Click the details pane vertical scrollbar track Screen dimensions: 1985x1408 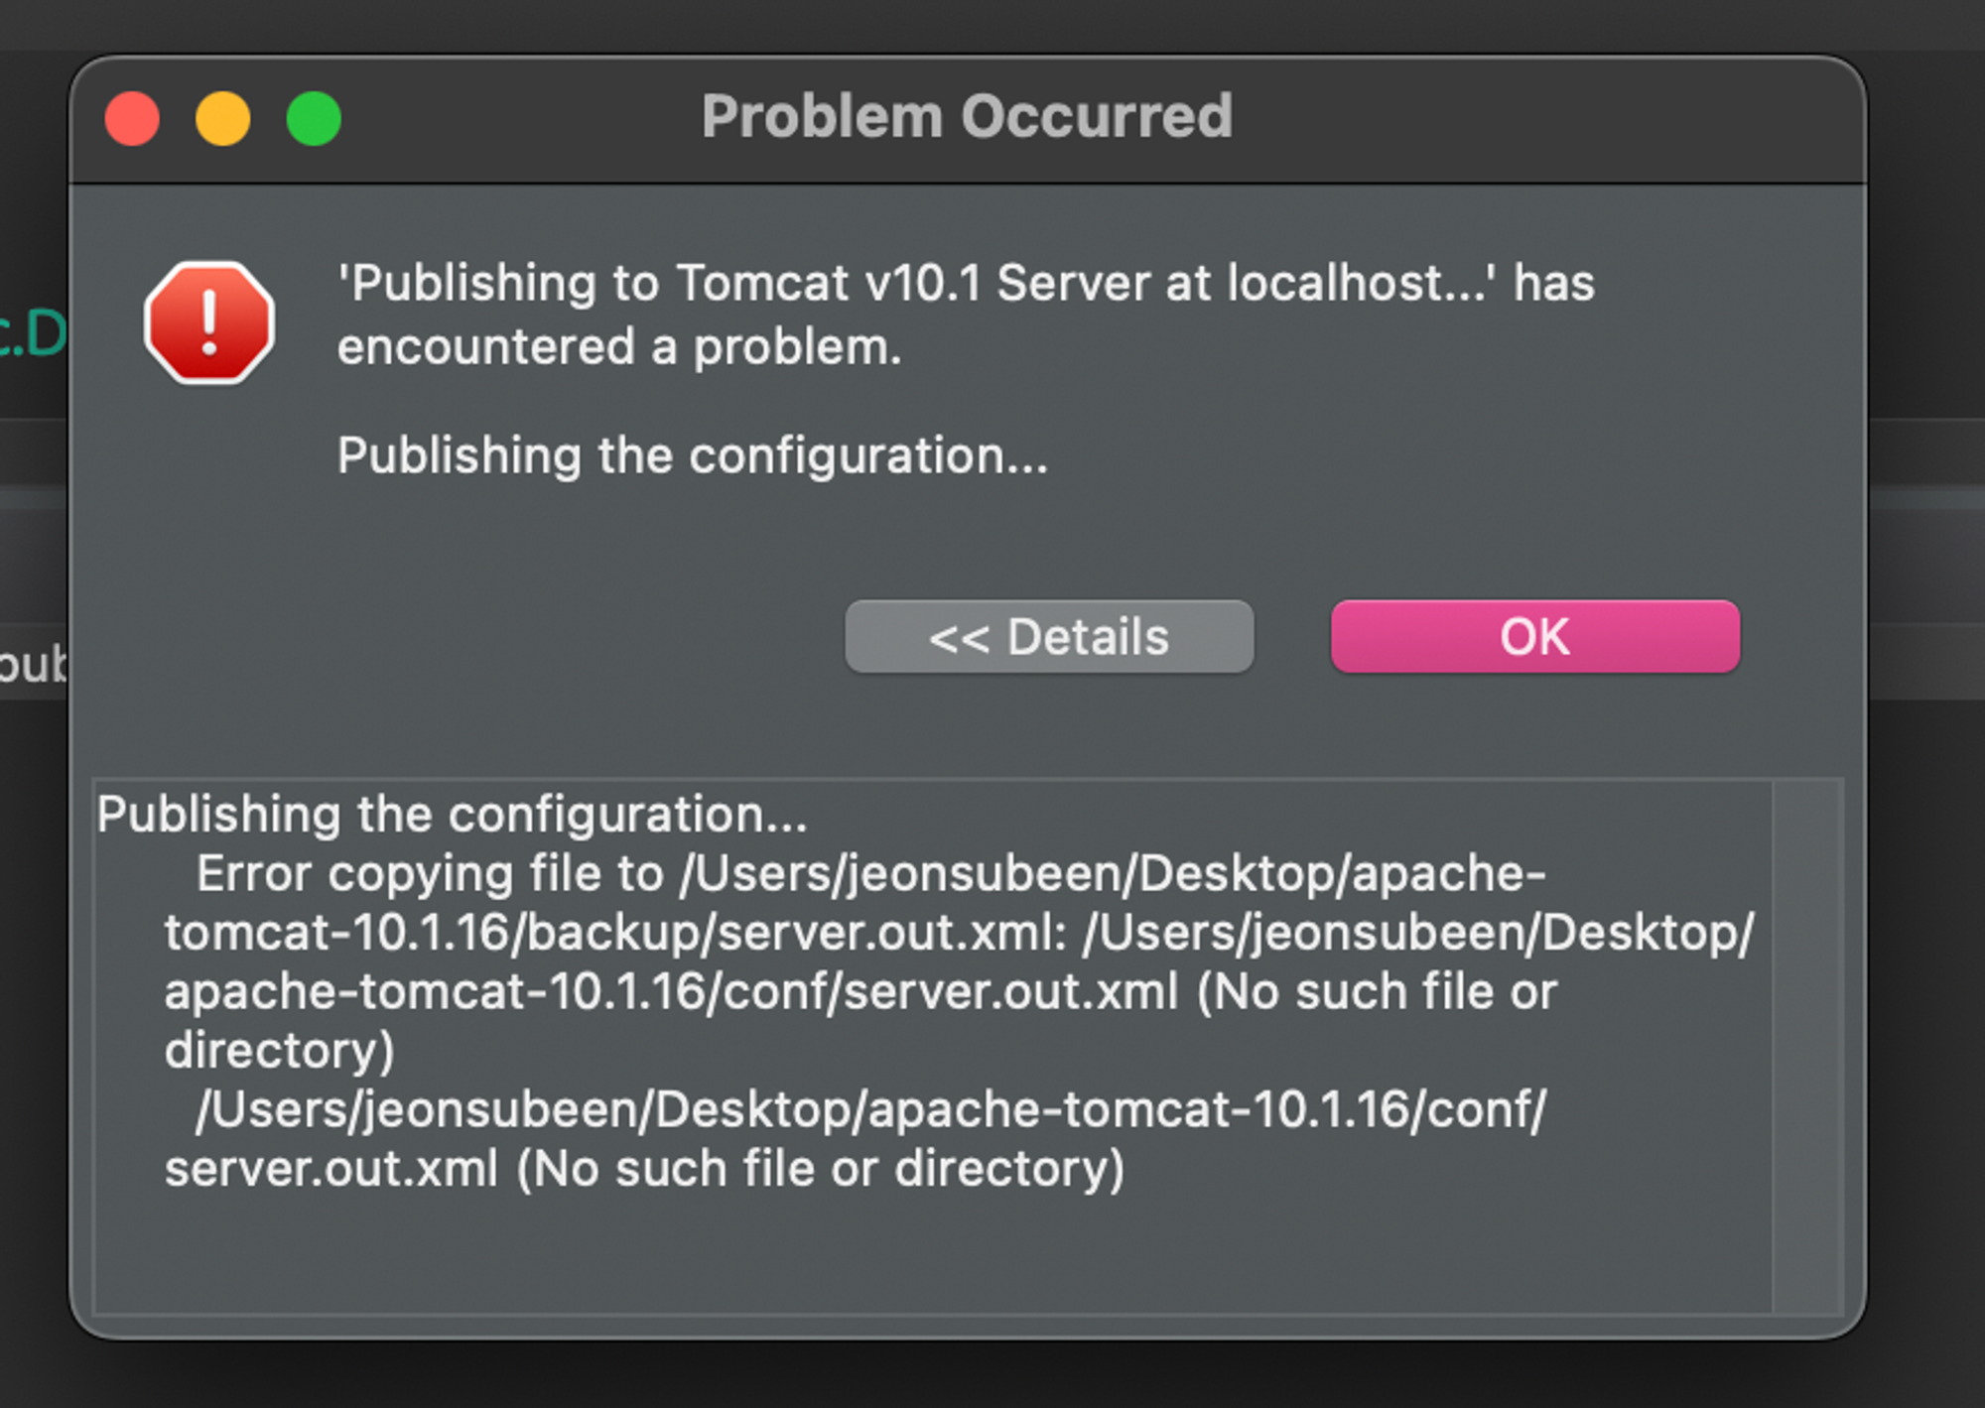point(1806,1047)
